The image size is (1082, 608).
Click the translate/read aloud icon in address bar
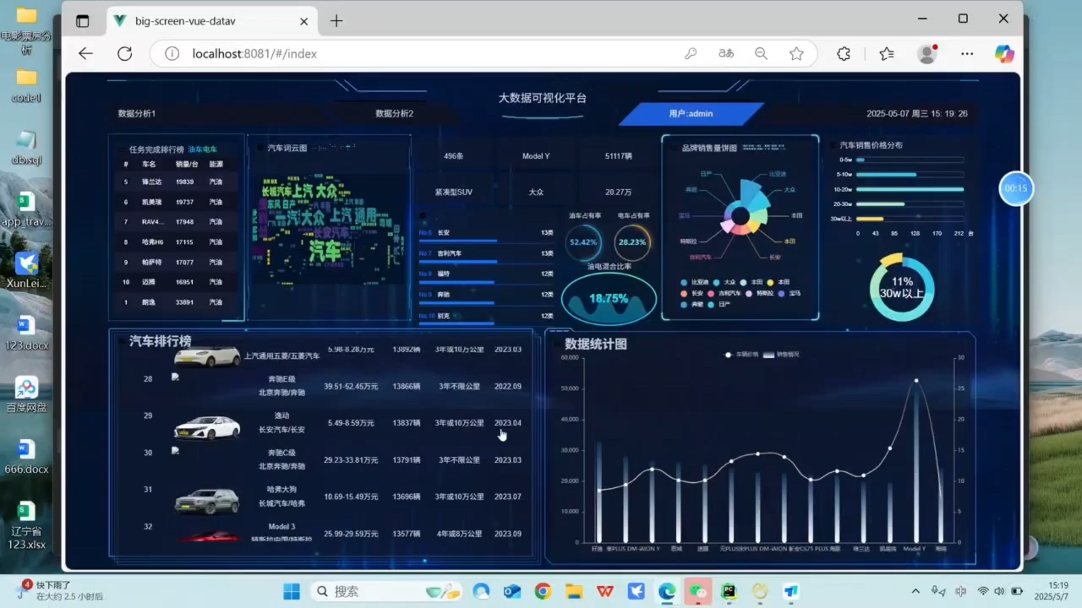coord(726,53)
